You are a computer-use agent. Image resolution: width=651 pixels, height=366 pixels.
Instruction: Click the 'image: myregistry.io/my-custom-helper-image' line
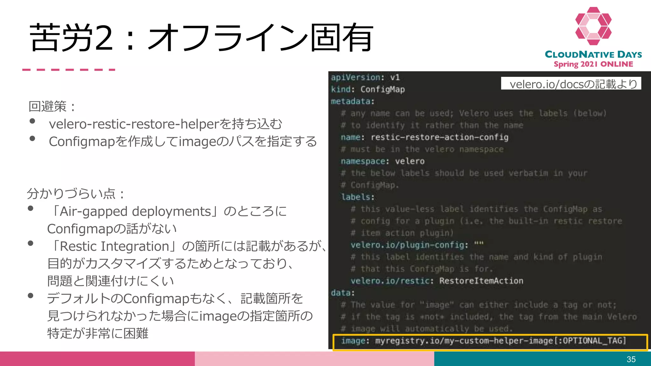(483, 341)
